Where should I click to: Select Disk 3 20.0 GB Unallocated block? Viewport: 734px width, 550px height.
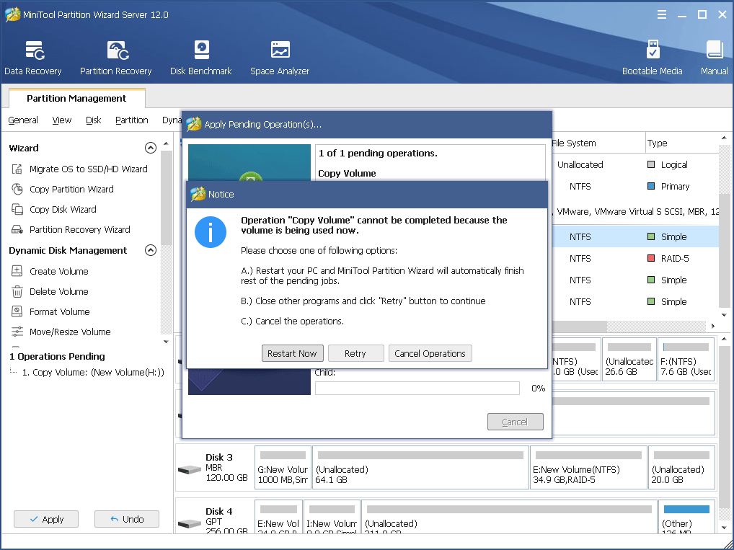coord(683,467)
